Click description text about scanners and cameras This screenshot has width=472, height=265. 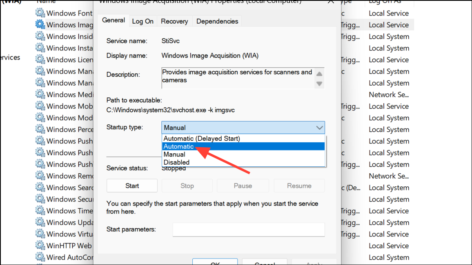pyautogui.click(x=237, y=76)
